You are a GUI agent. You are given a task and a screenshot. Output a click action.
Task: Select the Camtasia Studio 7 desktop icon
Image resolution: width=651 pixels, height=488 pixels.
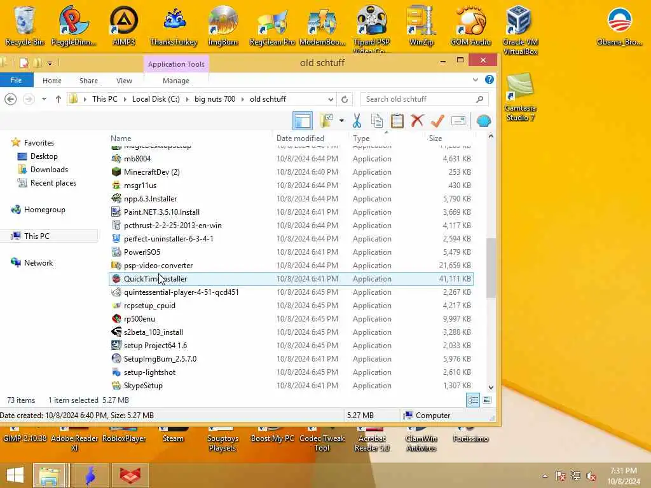click(x=520, y=97)
